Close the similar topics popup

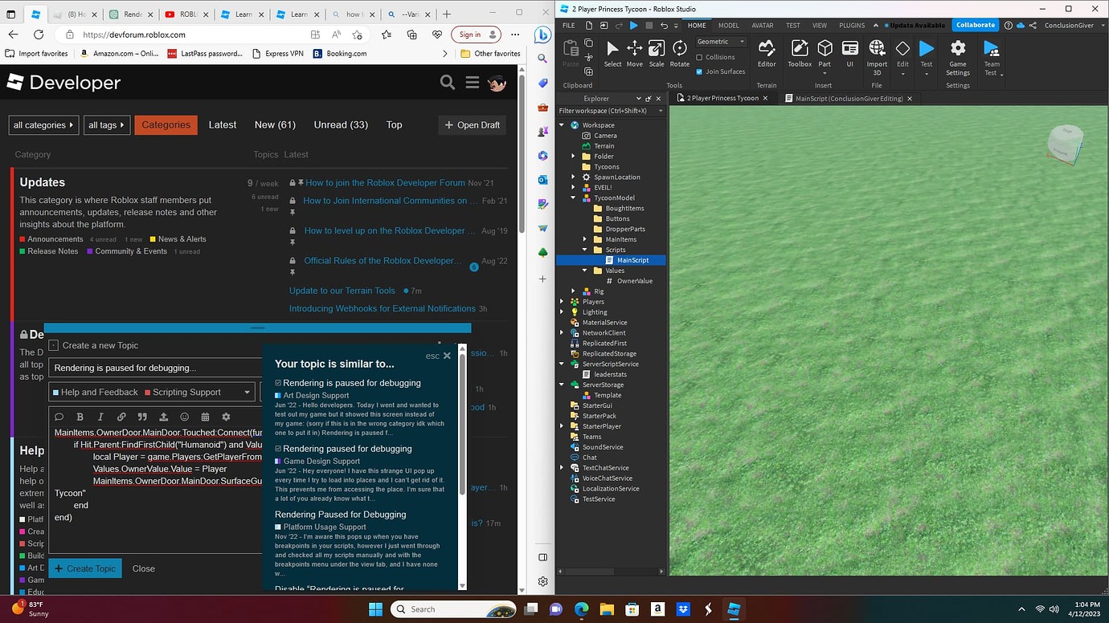[x=447, y=356]
